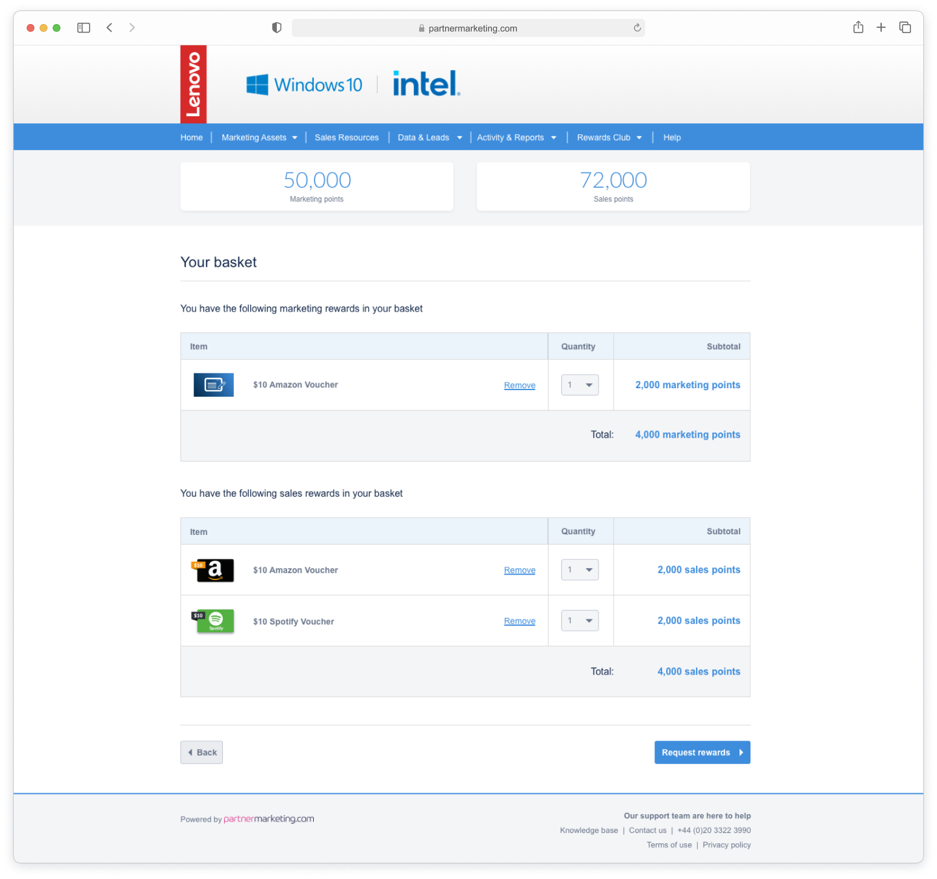Open quantity dropdown for the marketing Amazon voucher
Image resolution: width=937 pixels, height=879 pixels.
[580, 385]
